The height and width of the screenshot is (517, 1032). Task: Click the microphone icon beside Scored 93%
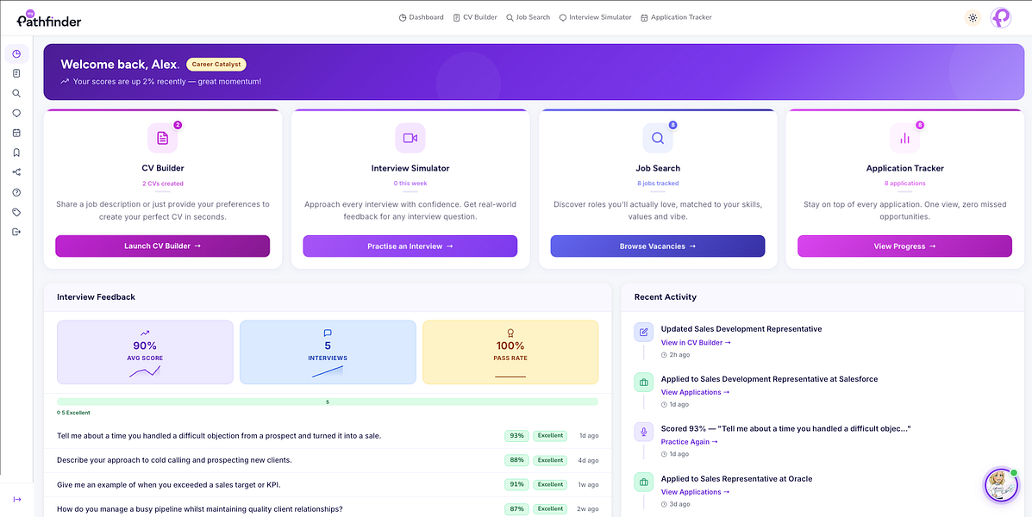[644, 433]
